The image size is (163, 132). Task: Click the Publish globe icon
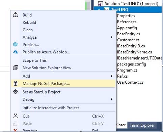coord(16,44)
